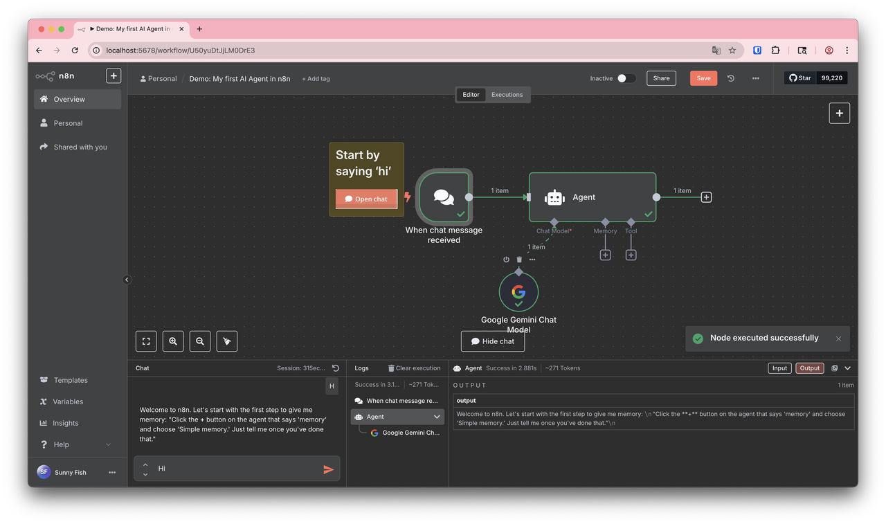
Task: Open the workflow more options menu
Action: 756,78
